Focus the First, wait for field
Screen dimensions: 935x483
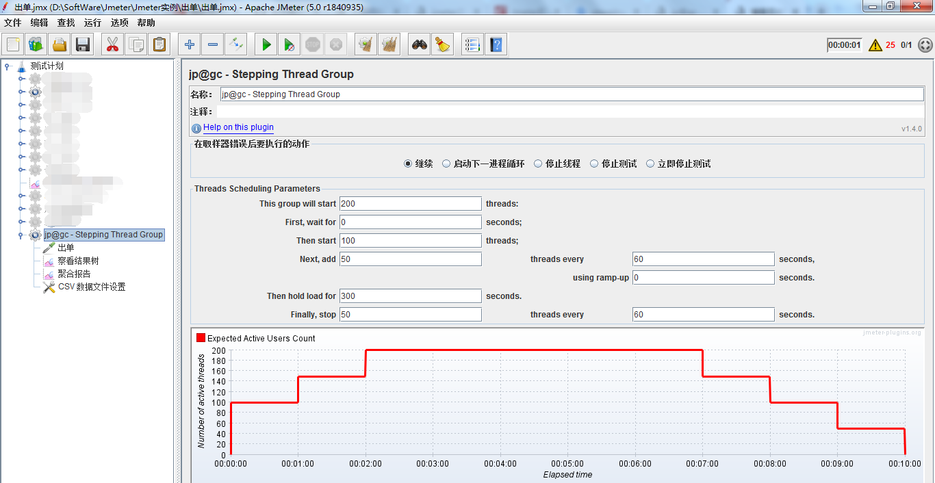click(x=411, y=222)
